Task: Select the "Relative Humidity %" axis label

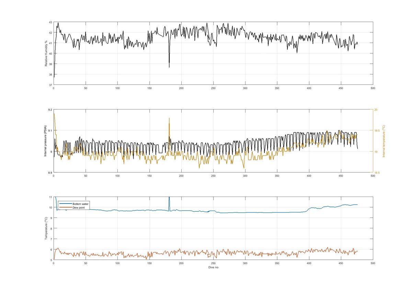Action: pyautogui.click(x=46, y=53)
